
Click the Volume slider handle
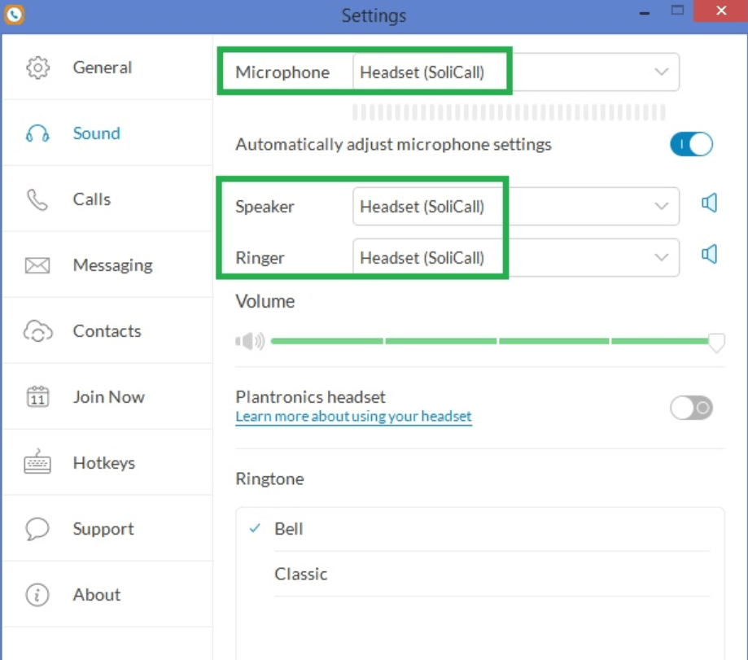[x=716, y=343]
